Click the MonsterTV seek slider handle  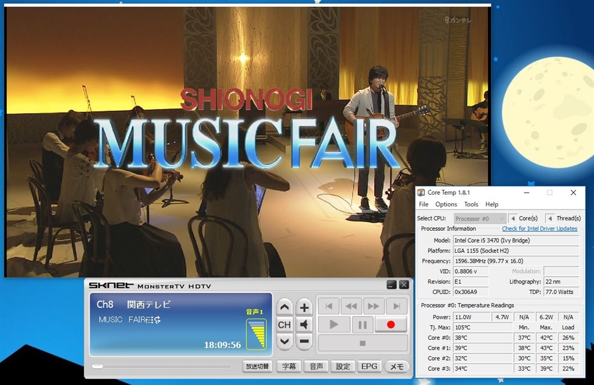(x=97, y=366)
